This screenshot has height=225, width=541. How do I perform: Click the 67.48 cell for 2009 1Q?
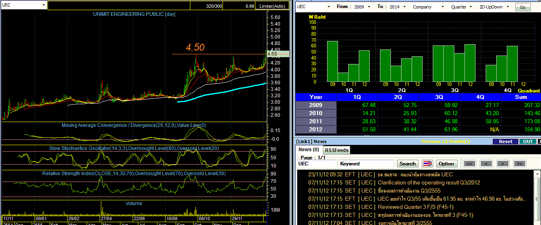pyautogui.click(x=357, y=105)
